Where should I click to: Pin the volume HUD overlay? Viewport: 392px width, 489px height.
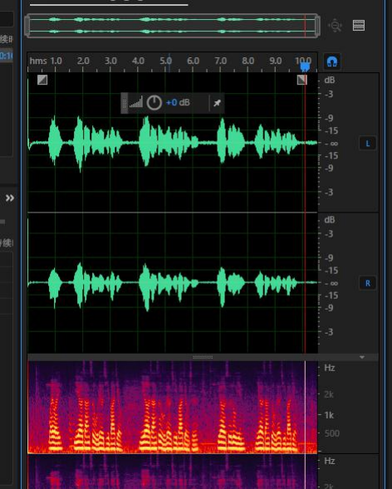click(217, 103)
